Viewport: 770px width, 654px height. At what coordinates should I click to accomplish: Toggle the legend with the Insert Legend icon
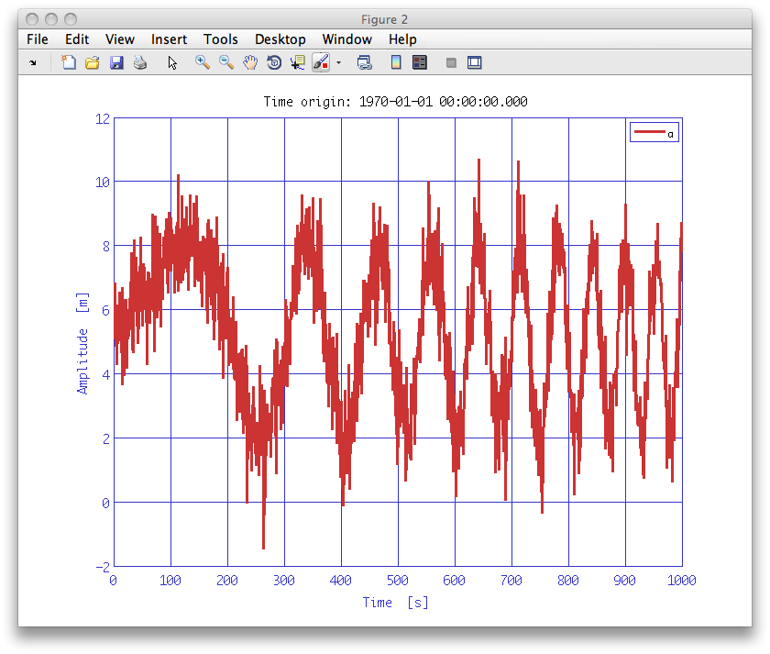[420, 62]
